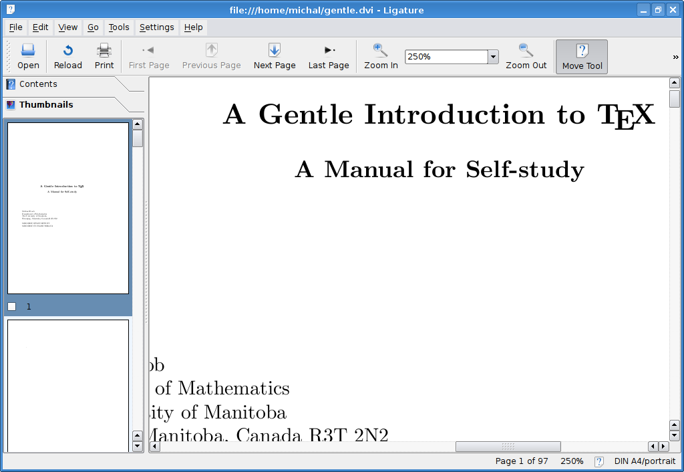Click the Zoom Out magnifier
Screen dimensions: 684x472
526,51
